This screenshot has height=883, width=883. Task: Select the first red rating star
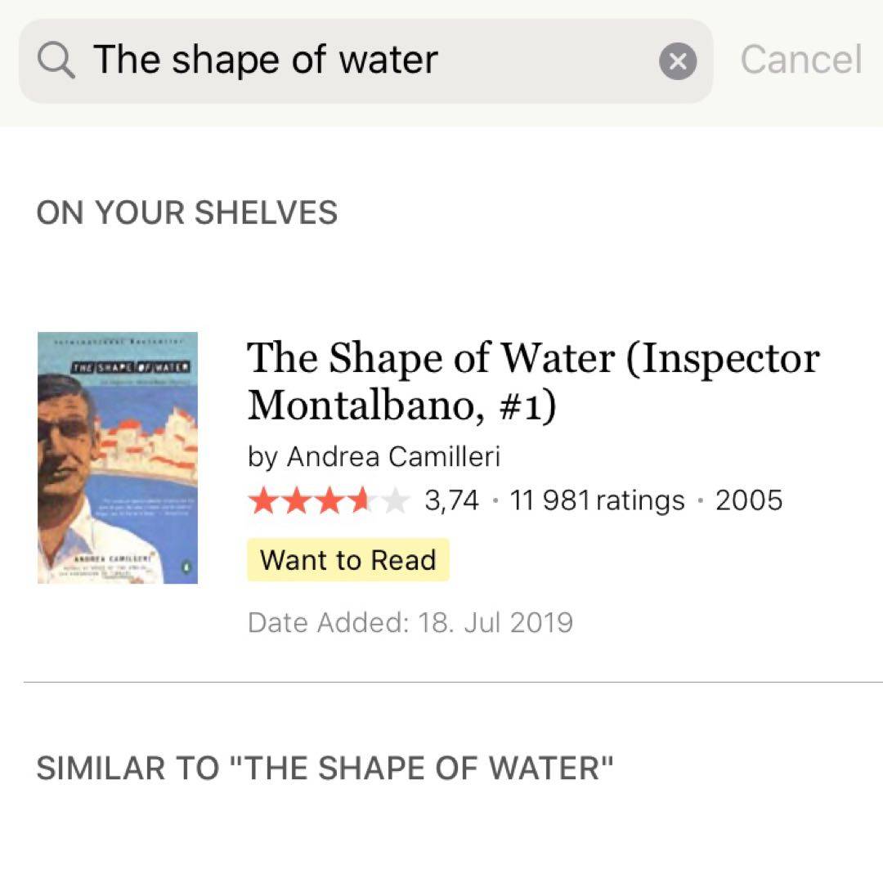[x=262, y=500]
